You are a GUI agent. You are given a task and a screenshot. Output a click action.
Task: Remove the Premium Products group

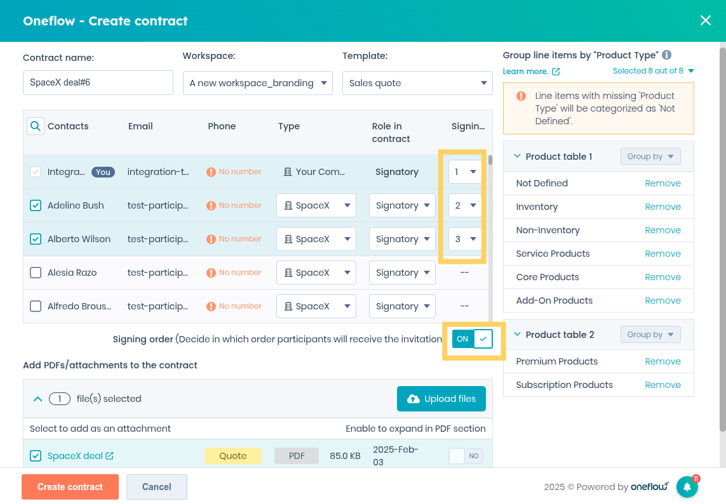coord(662,362)
